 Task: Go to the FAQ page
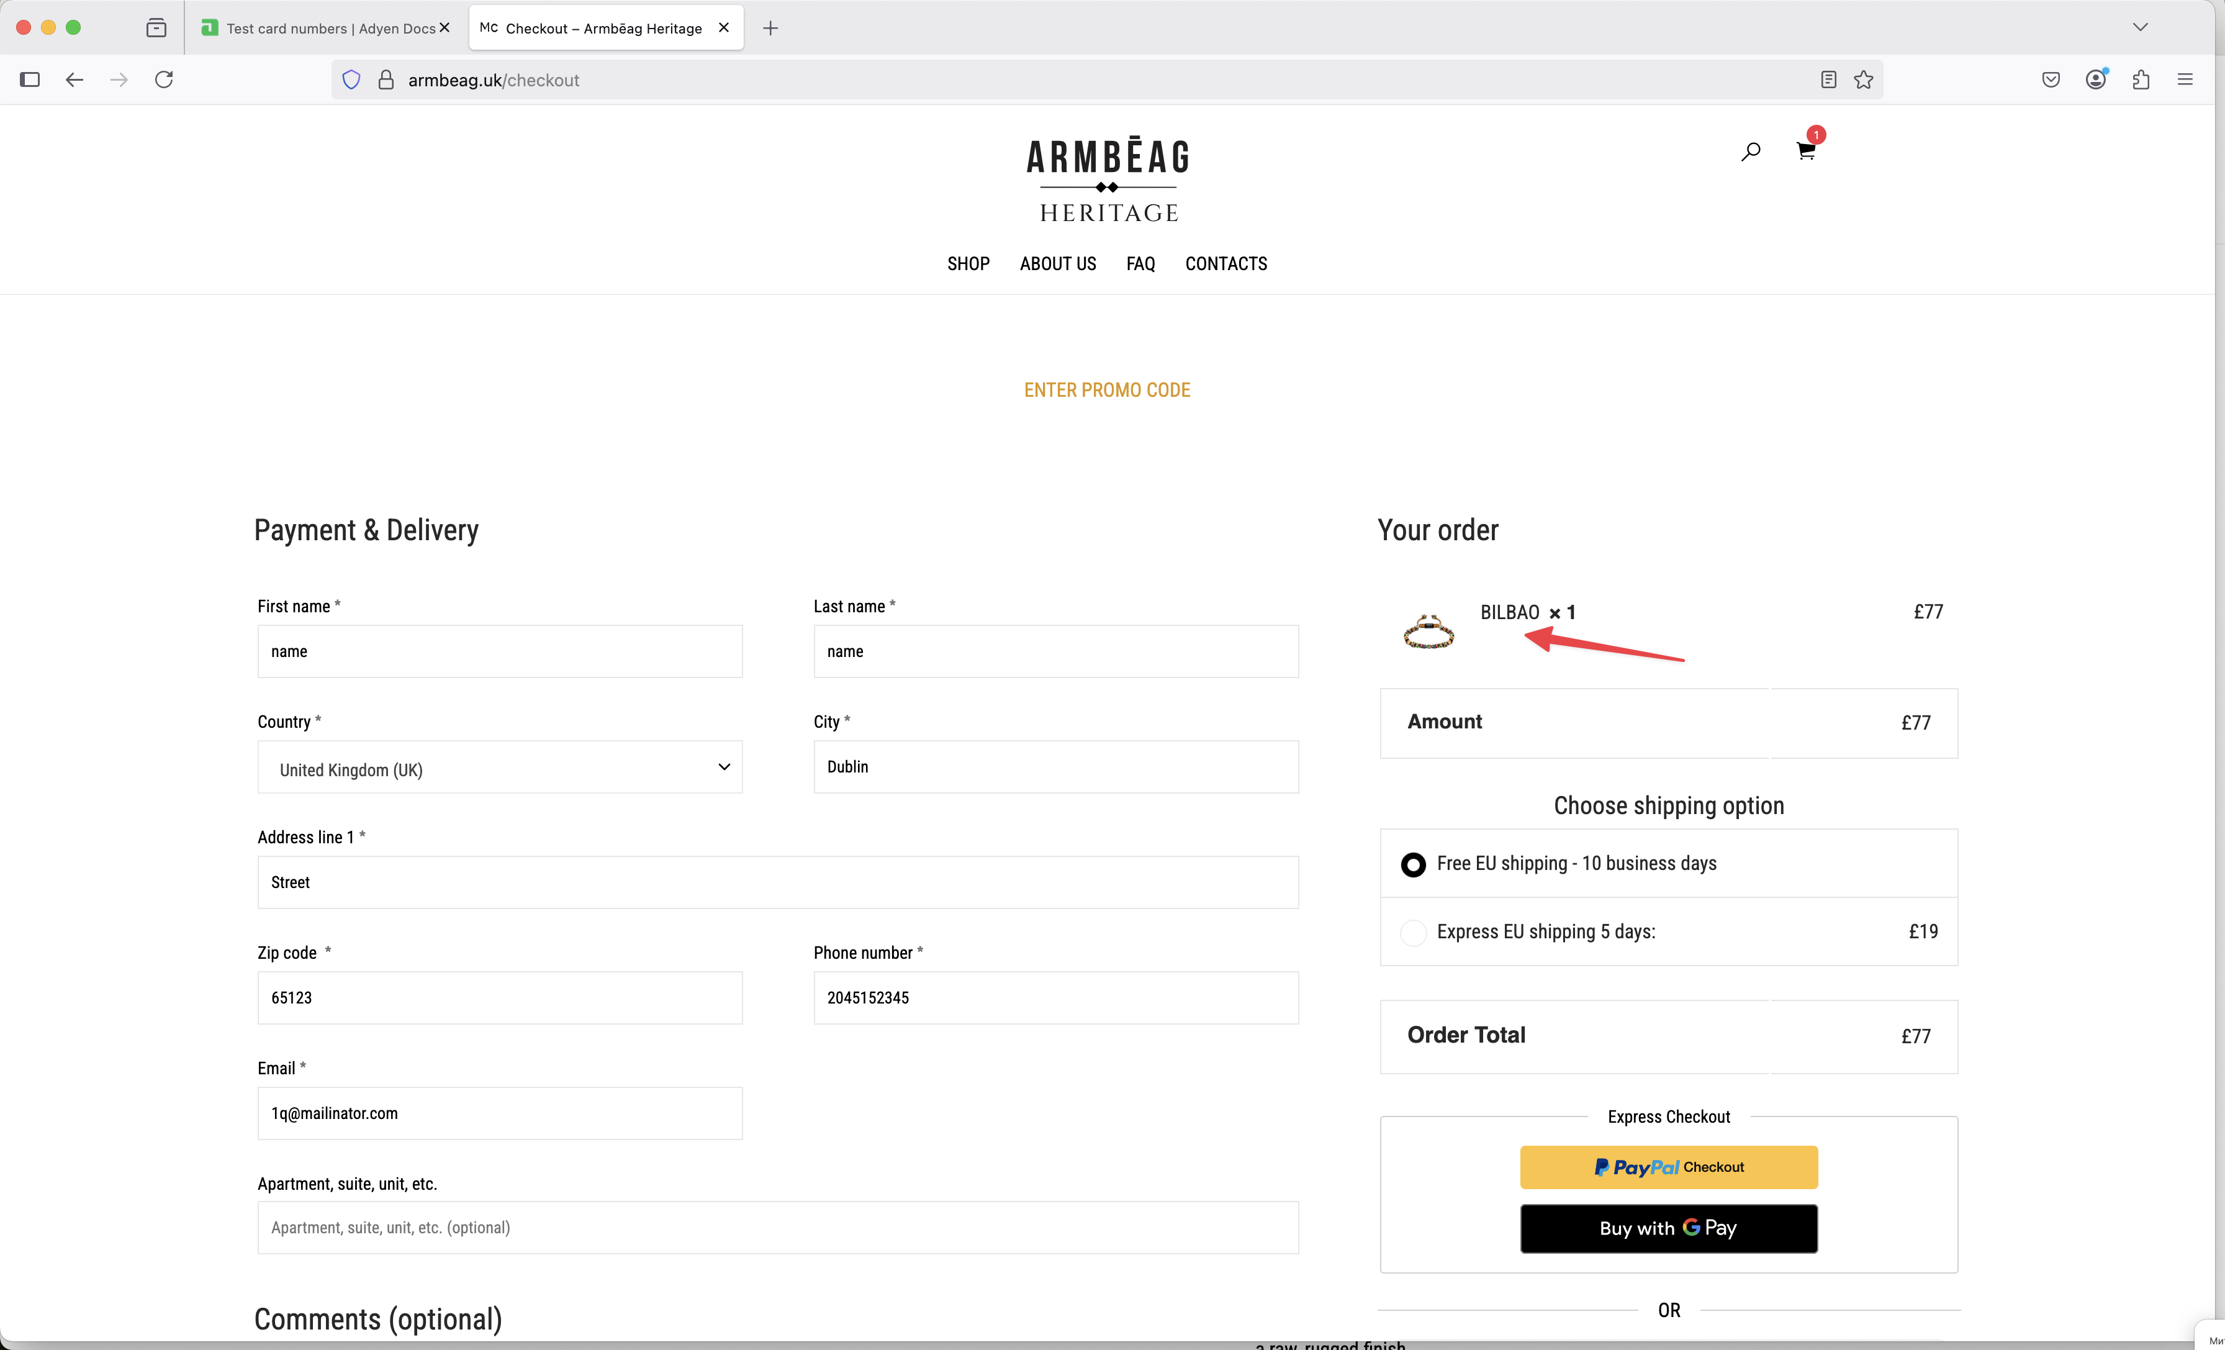tap(1140, 264)
